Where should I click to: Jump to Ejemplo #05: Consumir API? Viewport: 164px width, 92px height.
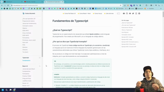point(129,47)
